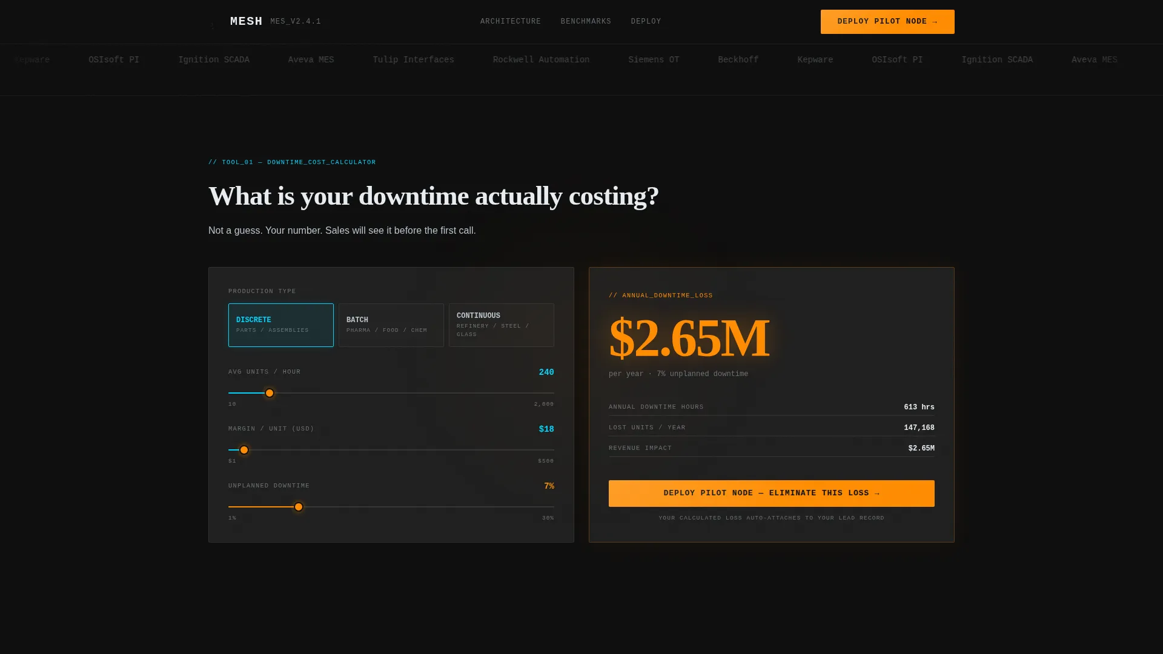Screen dimensions: 1163x654
Task: Click the ANNUAL_DOWNTIME_LOSS label
Action: pos(661,296)
